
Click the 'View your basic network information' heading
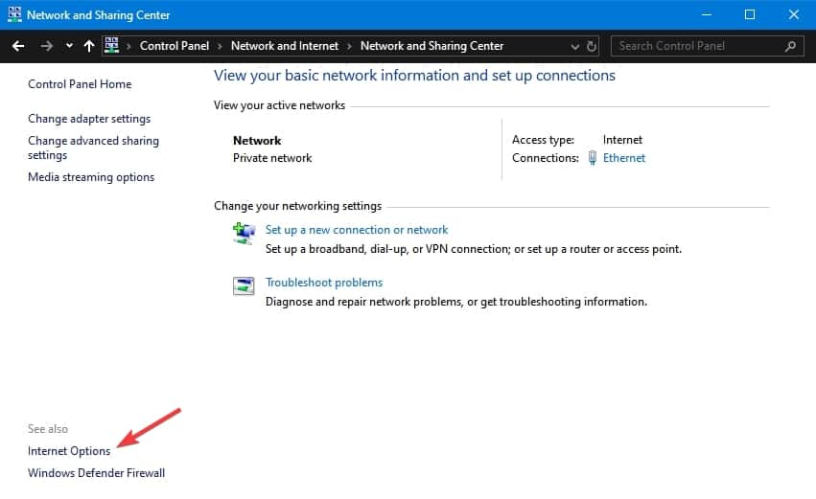pos(414,76)
